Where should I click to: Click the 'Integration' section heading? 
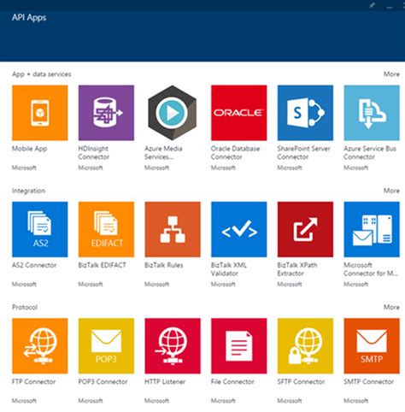coord(28,191)
